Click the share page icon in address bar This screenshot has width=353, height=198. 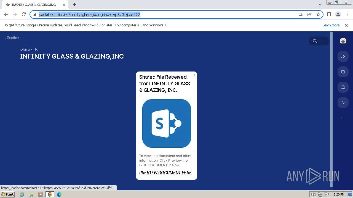309,14
